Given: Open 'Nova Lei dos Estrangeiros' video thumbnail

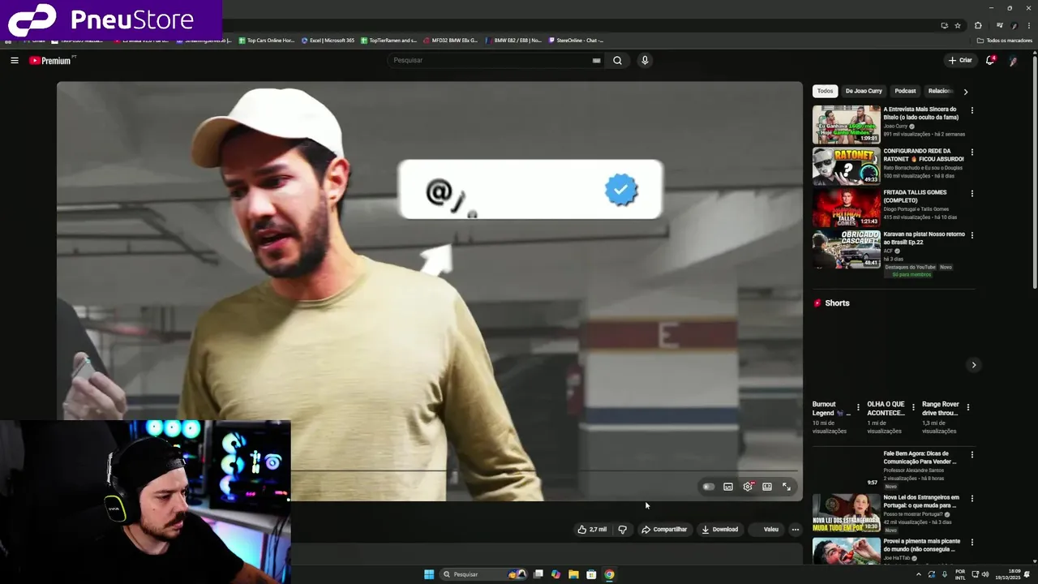Looking at the screenshot, I should pyautogui.click(x=847, y=513).
